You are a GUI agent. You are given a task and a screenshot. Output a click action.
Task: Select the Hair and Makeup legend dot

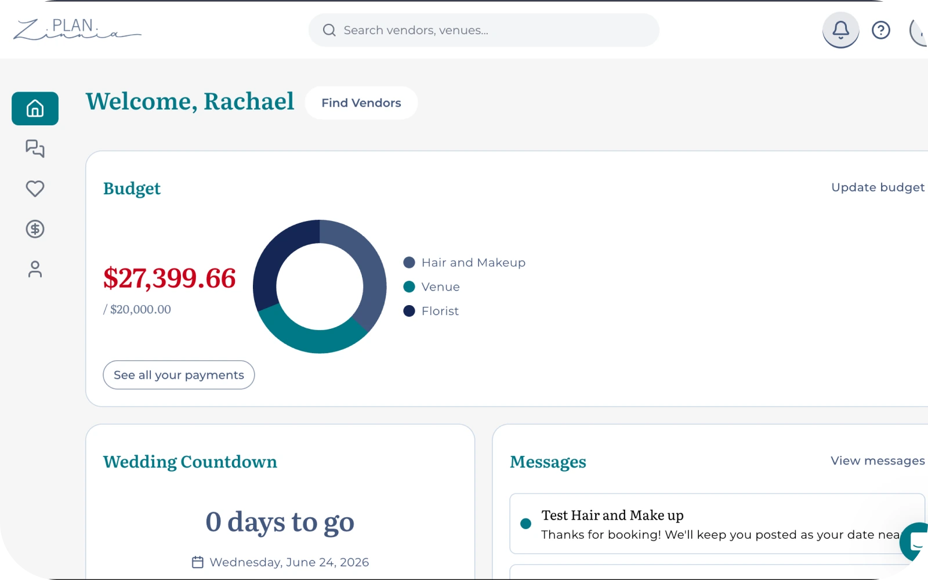(409, 263)
